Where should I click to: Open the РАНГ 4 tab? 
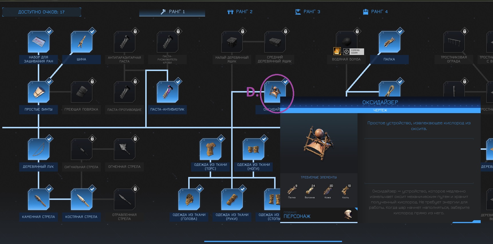375,12
